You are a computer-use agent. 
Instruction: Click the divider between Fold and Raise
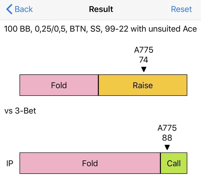tap(98, 85)
